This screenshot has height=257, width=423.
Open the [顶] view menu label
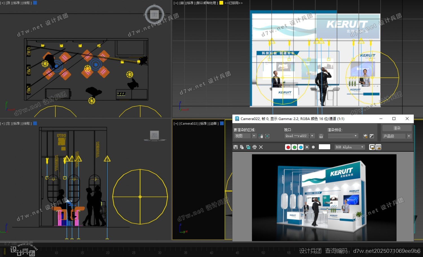coord(8,3)
